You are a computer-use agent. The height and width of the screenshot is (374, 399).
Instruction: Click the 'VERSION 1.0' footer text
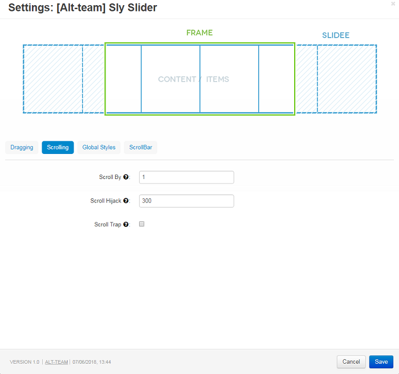(25, 362)
